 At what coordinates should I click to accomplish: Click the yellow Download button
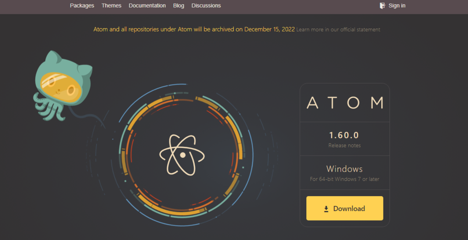pyautogui.click(x=345, y=209)
